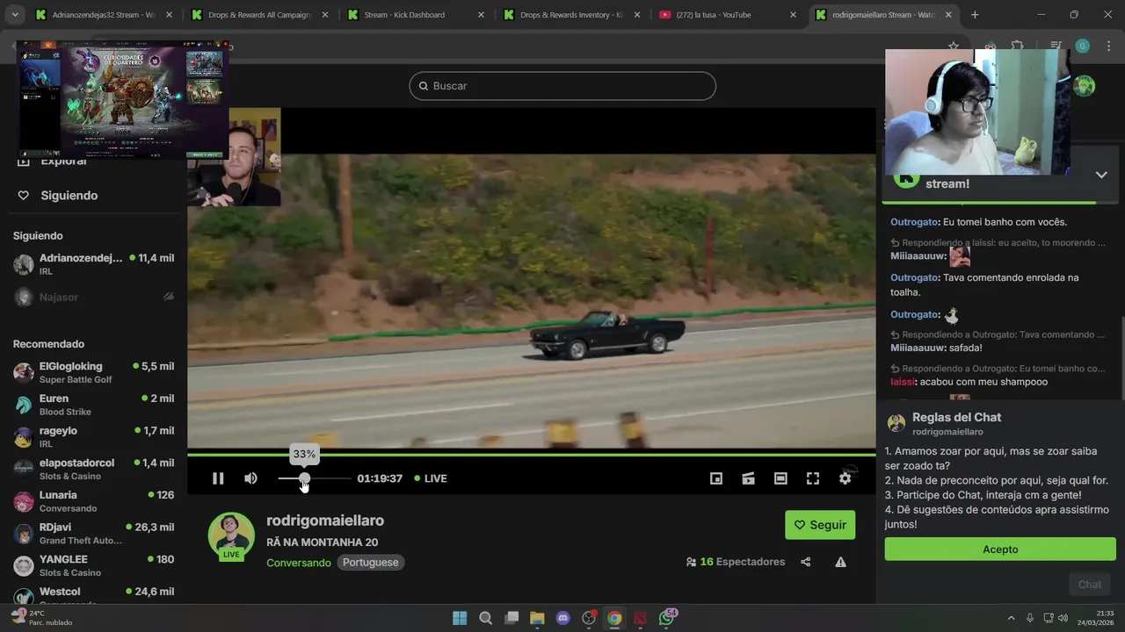
Task: Open the YANGLEE Slots & Casino channel
Action: tap(93, 565)
